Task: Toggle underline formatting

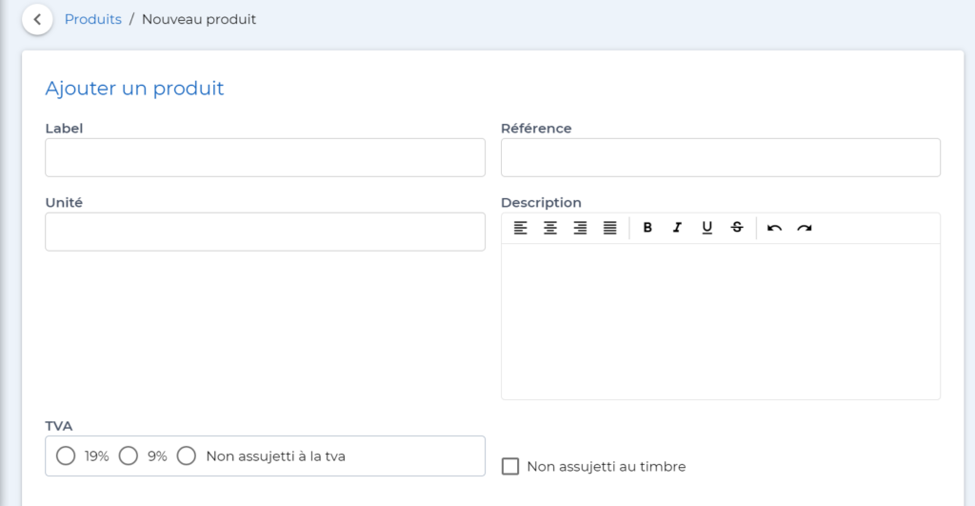Action: [x=707, y=228]
